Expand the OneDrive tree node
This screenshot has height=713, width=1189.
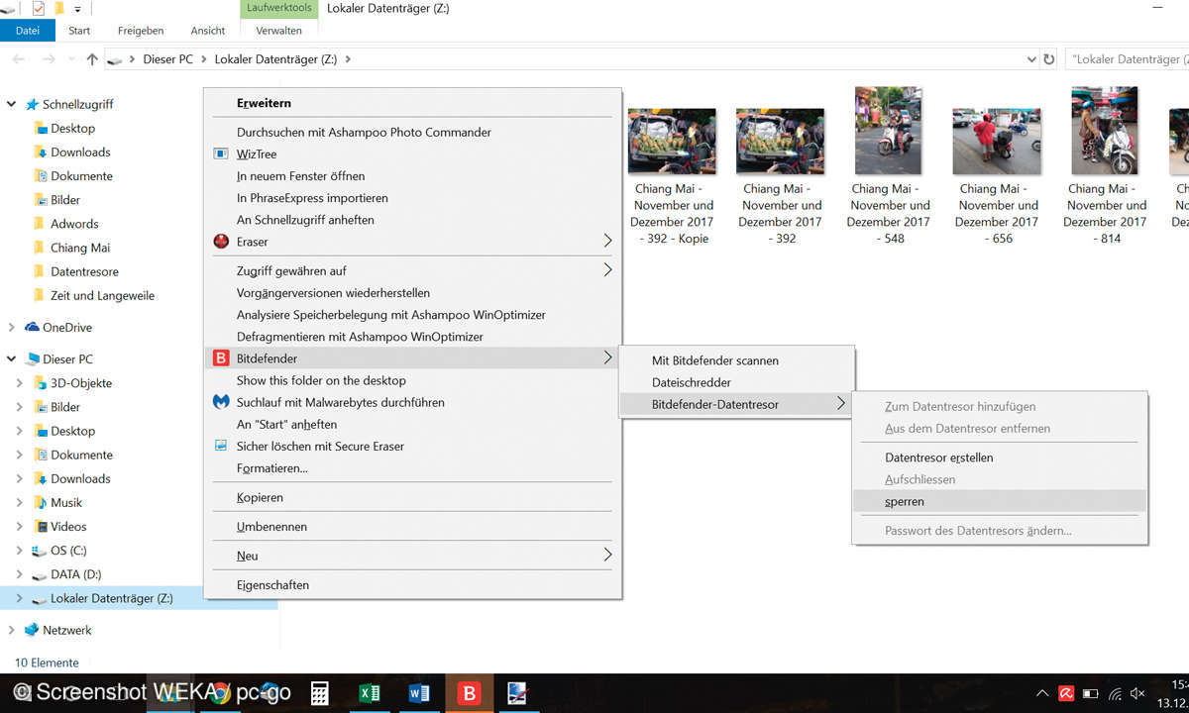[12, 328]
